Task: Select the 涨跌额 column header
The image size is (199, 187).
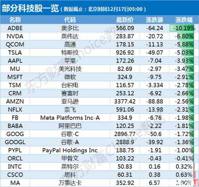Action: 154,20
